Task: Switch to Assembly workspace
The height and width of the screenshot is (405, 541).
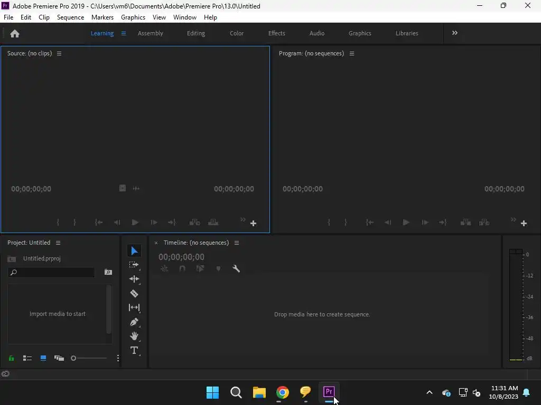Action: [151, 33]
